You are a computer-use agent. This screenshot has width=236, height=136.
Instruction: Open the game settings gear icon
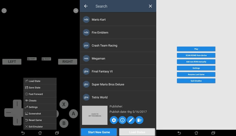point(114,120)
